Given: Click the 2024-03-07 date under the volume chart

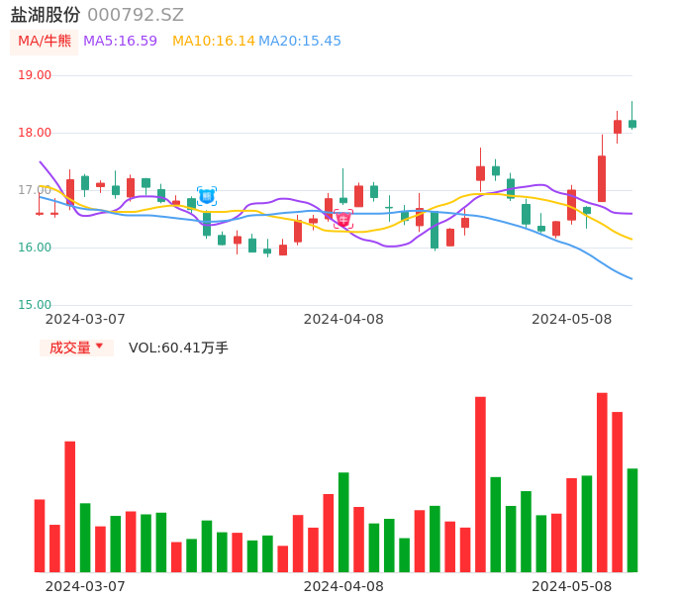Looking at the screenshot, I should [85, 586].
